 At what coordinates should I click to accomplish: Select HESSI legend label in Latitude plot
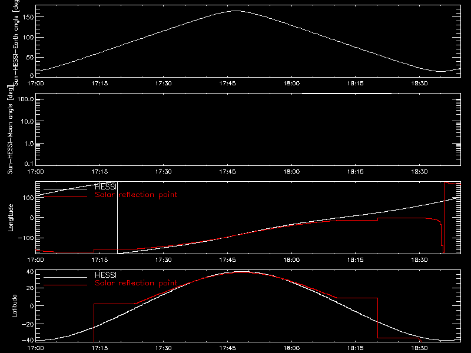pyautogui.click(x=105, y=275)
